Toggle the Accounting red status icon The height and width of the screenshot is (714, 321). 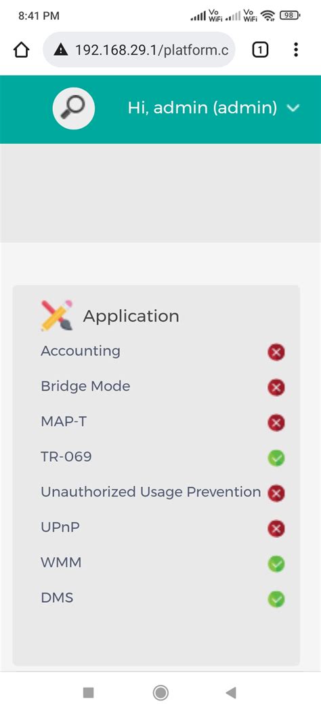pyautogui.click(x=276, y=352)
